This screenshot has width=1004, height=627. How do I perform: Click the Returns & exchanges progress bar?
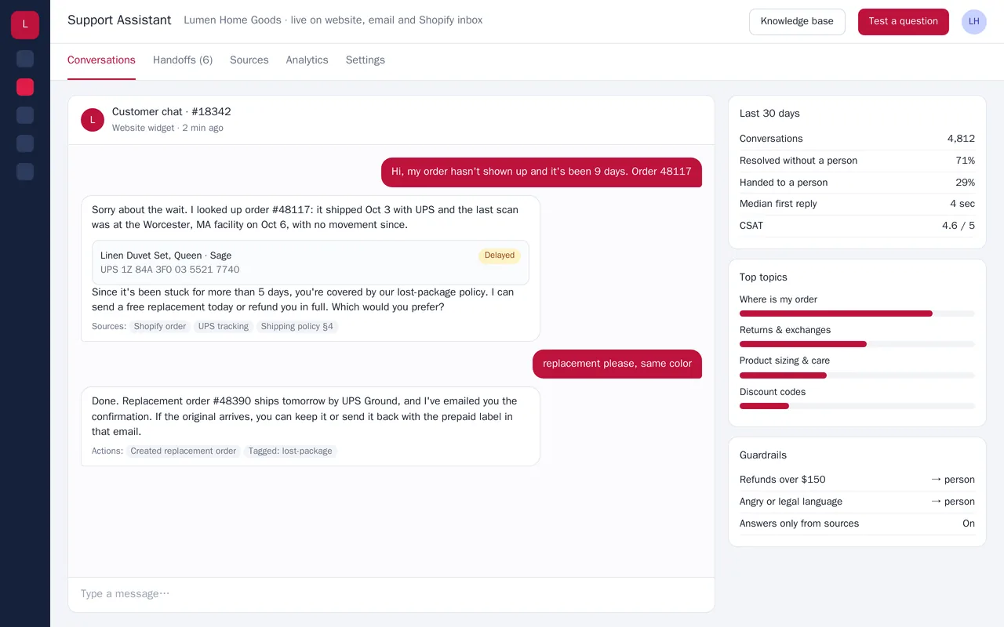[x=857, y=344]
